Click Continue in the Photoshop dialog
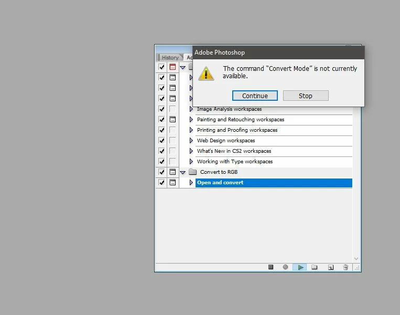The width and height of the screenshot is (400, 315). pos(255,96)
